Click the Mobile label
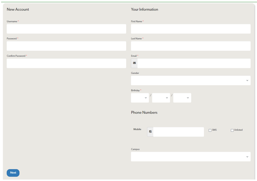 coord(137,129)
